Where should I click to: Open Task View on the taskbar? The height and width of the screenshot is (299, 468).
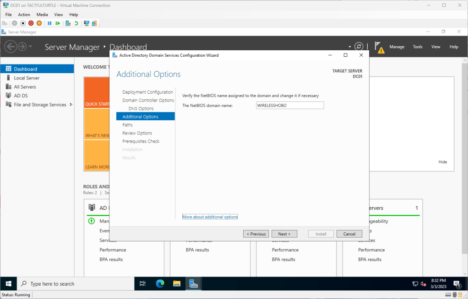click(142, 283)
